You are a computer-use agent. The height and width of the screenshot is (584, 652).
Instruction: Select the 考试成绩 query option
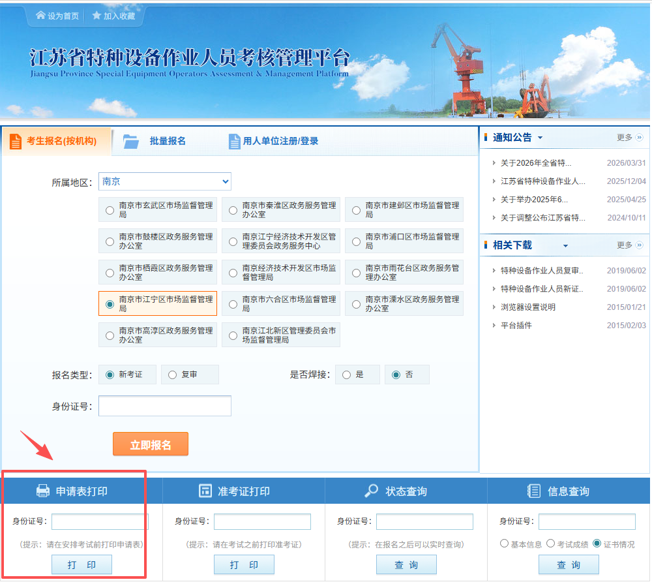(550, 543)
